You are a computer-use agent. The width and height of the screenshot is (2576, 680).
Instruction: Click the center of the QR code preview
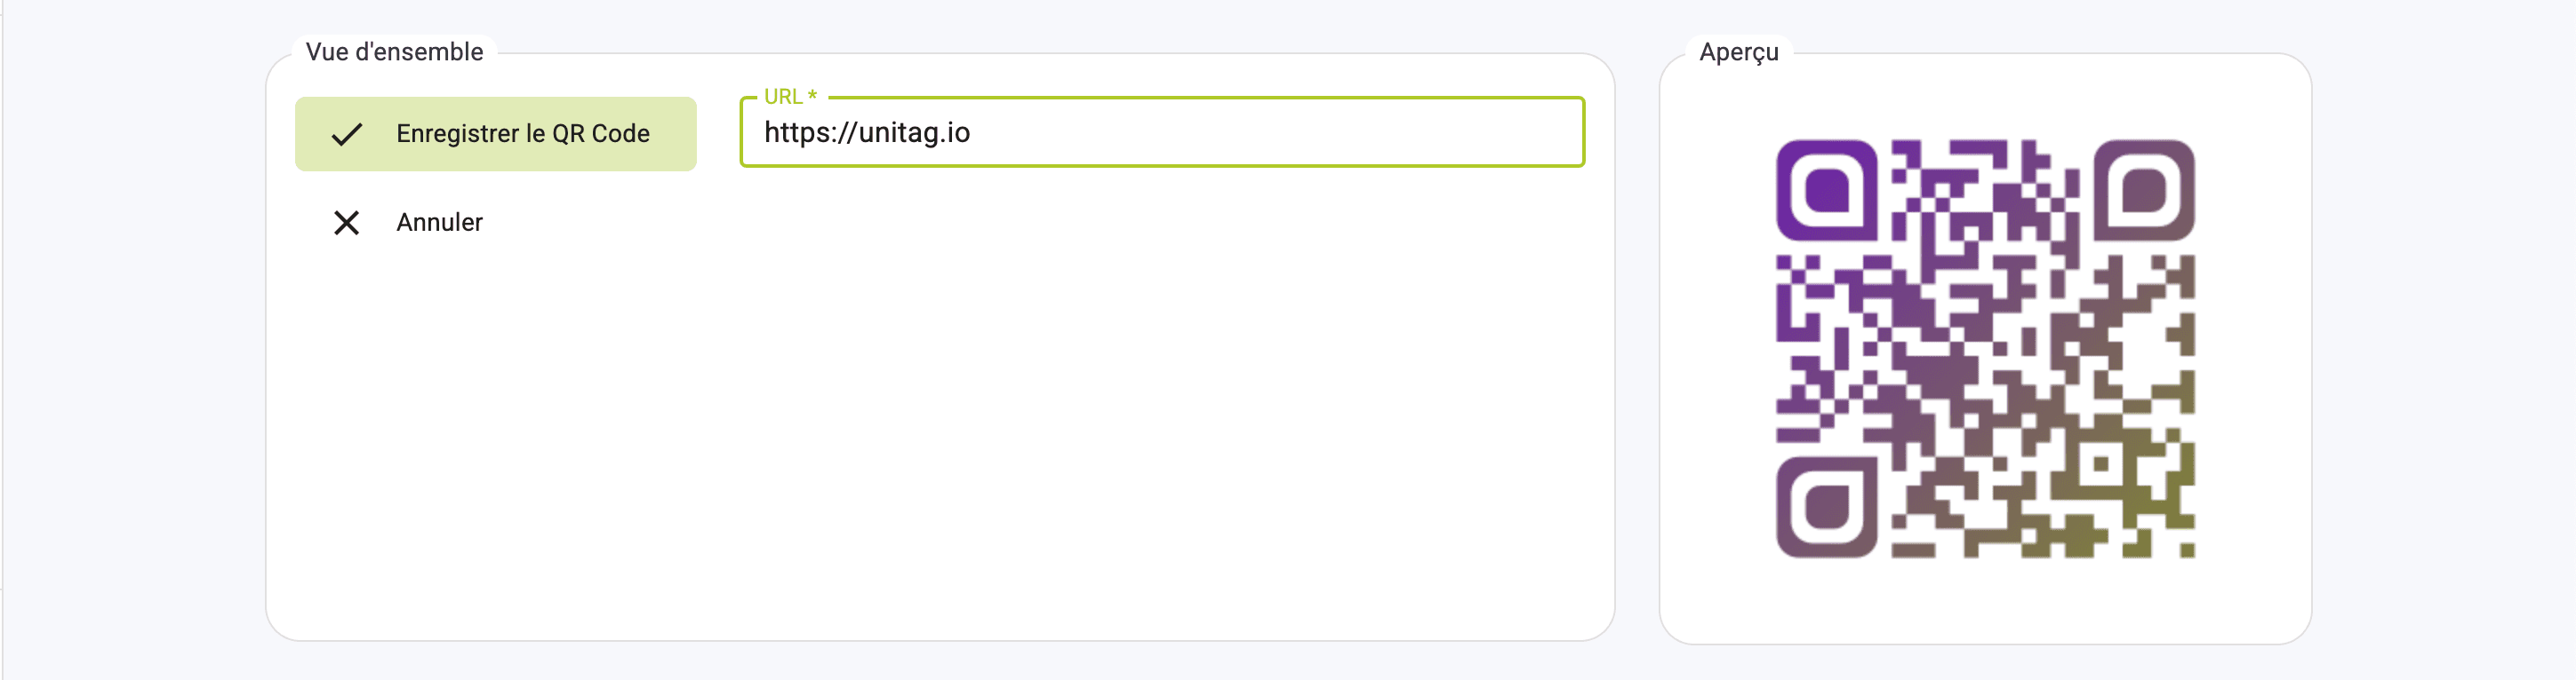coord(1985,349)
